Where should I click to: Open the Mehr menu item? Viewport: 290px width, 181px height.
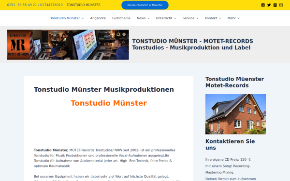coord(232,18)
